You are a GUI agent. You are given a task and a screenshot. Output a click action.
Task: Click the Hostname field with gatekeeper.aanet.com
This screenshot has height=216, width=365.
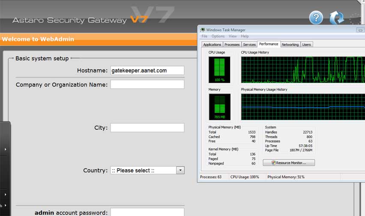click(x=147, y=71)
